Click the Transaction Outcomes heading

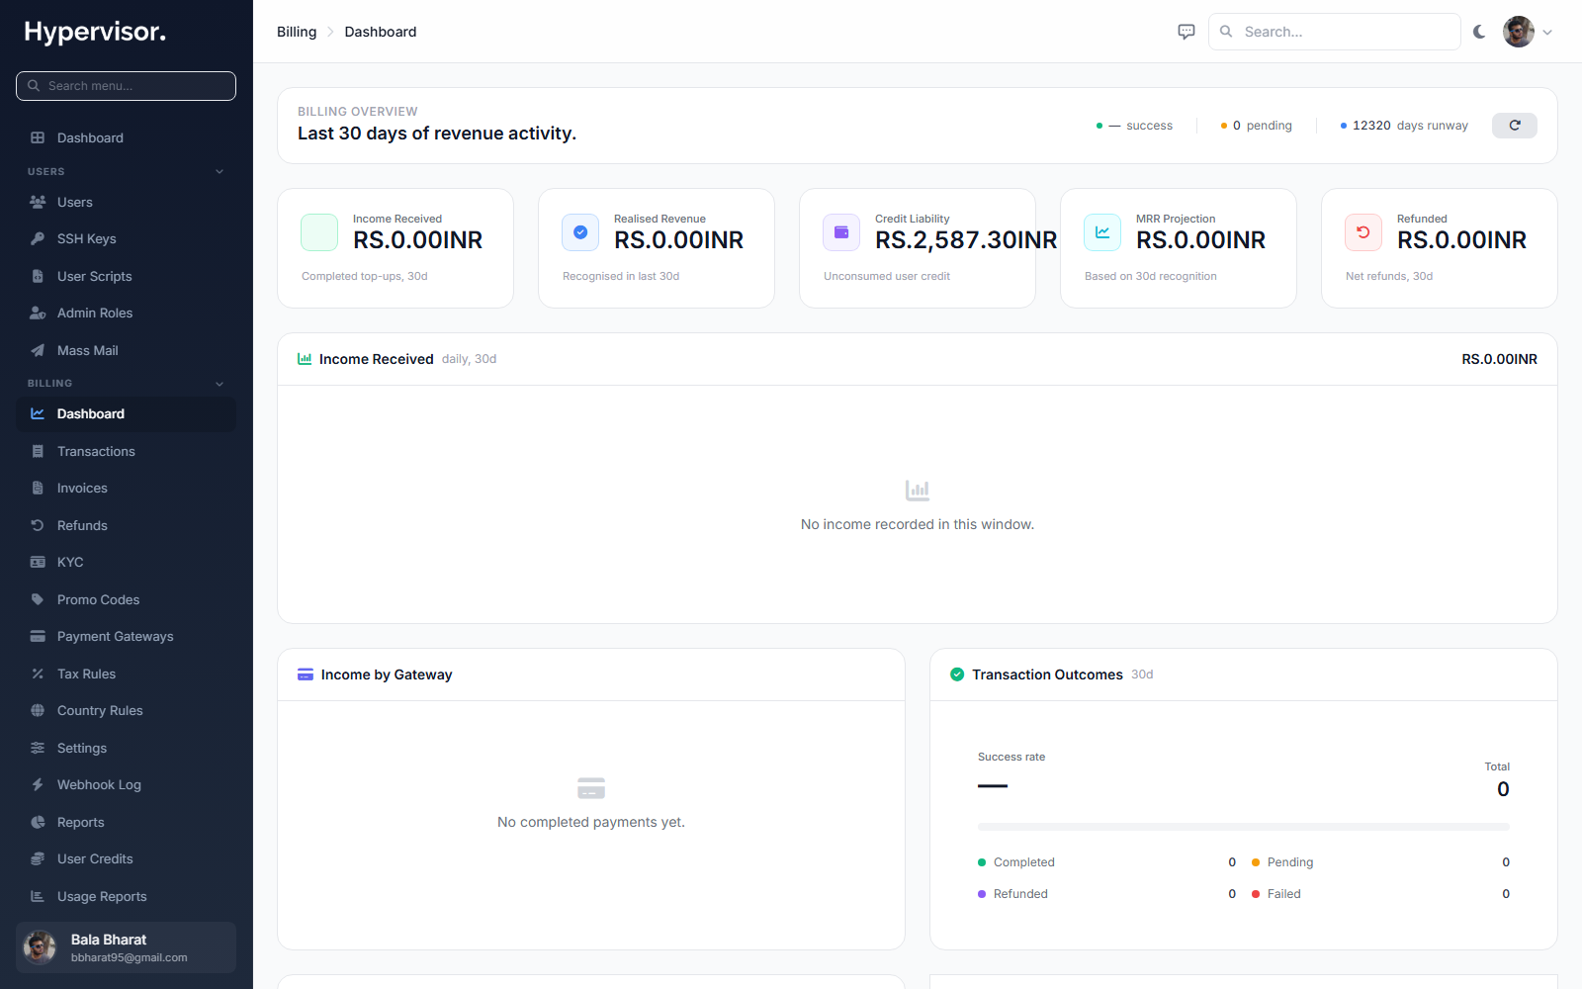(x=1047, y=674)
